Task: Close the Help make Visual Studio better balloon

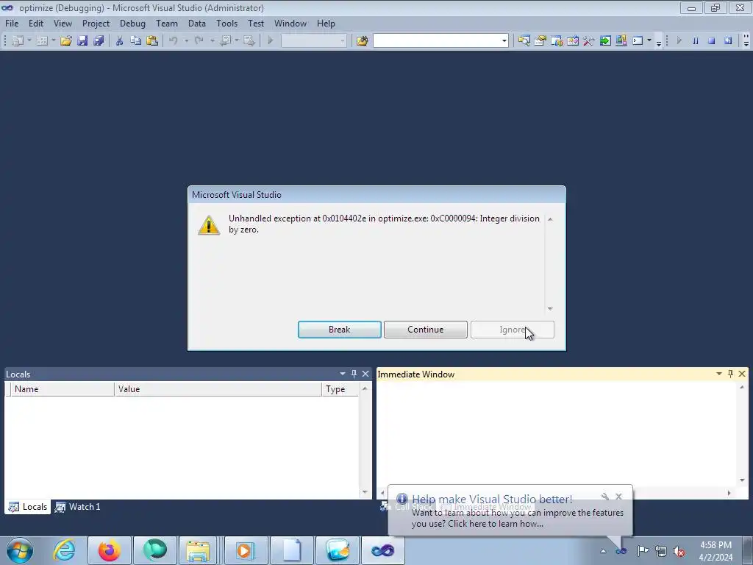Action: [x=619, y=497]
